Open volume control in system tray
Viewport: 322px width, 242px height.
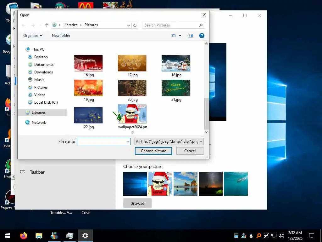click(281, 236)
